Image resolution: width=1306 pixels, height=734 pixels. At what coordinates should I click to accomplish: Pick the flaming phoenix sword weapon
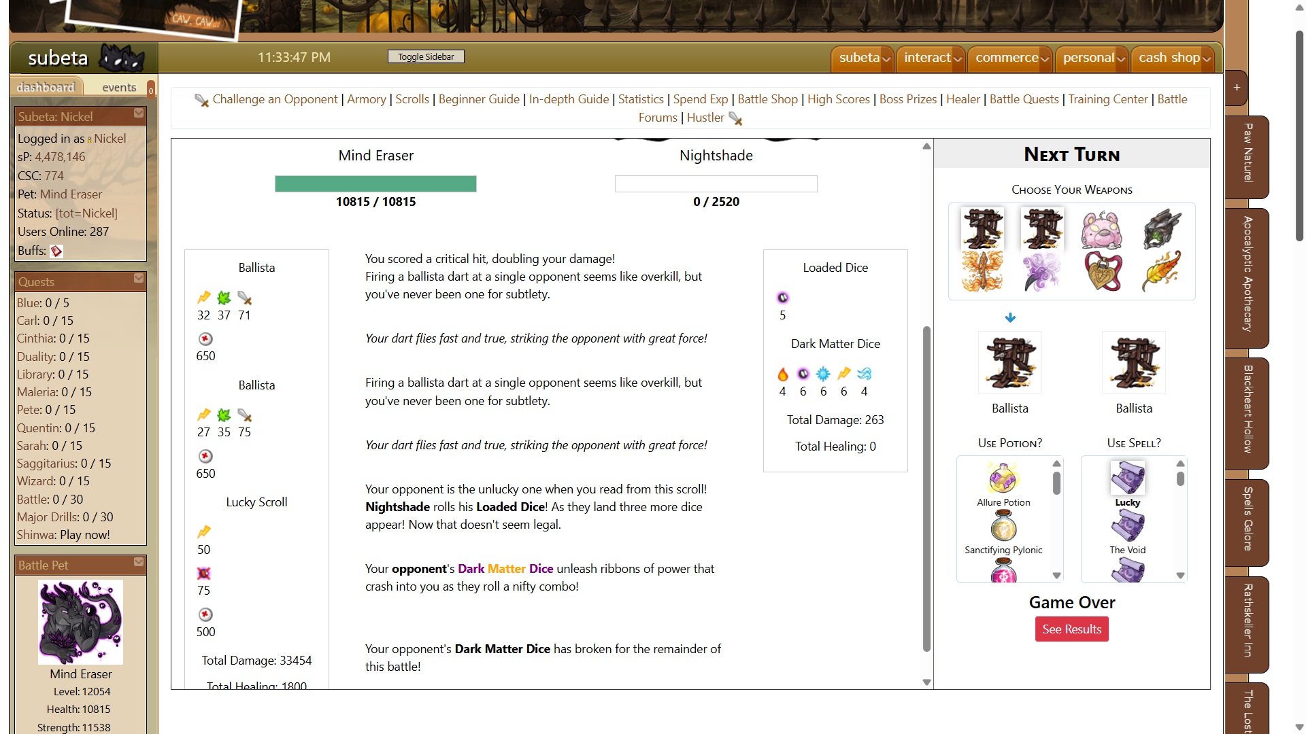pos(982,270)
